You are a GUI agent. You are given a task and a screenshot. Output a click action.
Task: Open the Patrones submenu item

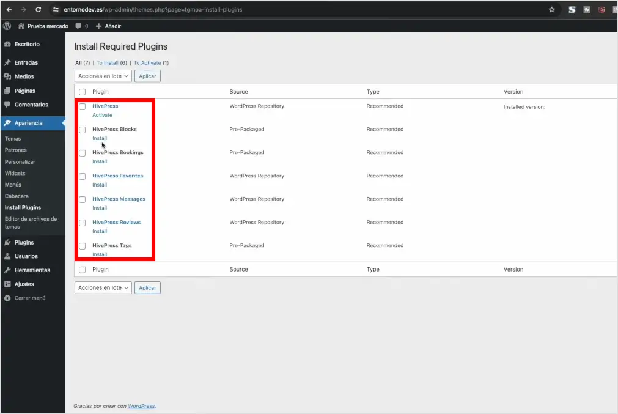coord(16,150)
